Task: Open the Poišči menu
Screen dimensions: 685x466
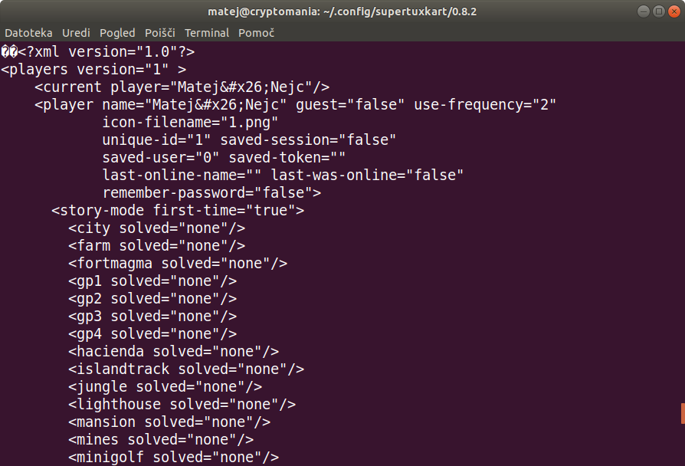Action: (160, 33)
